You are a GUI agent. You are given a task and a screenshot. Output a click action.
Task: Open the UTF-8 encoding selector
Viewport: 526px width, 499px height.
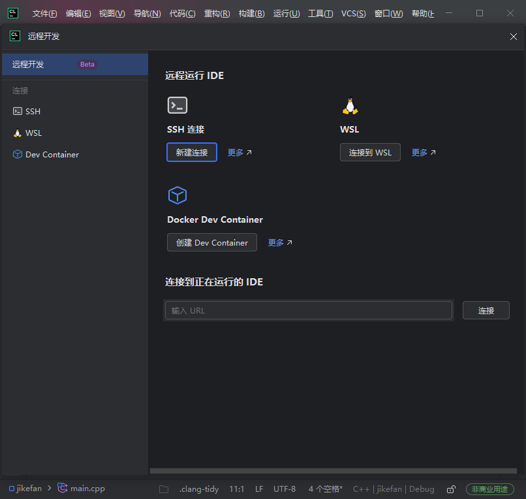285,489
